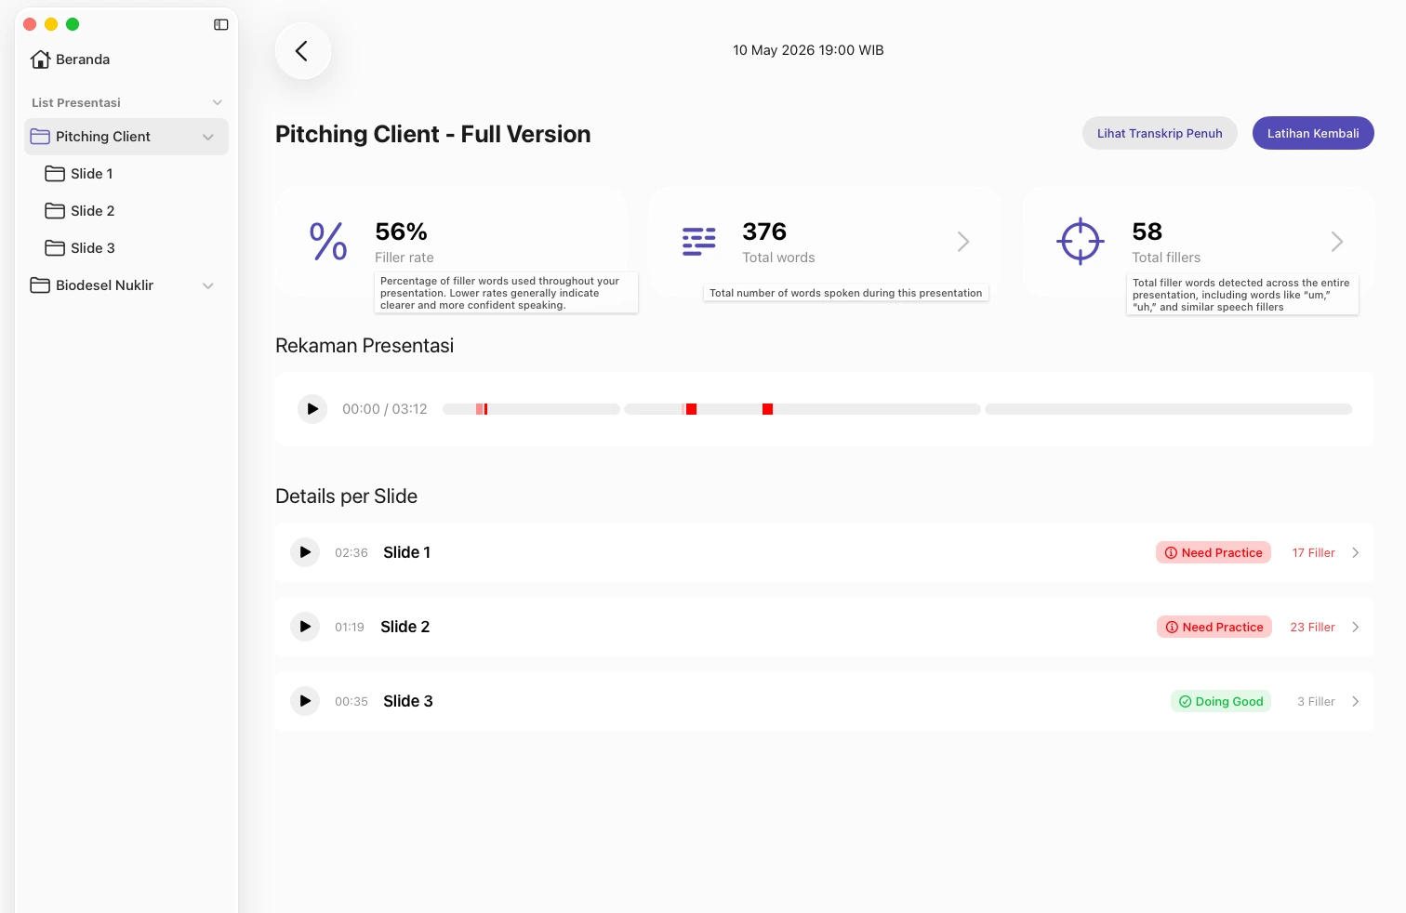The height and width of the screenshot is (913, 1406).
Task: Click Need Practice badge on Slide 1
Action: (x=1214, y=552)
